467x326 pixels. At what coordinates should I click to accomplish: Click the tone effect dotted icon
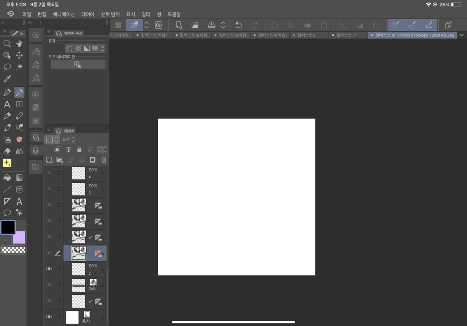pyautogui.click(x=78, y=49)
